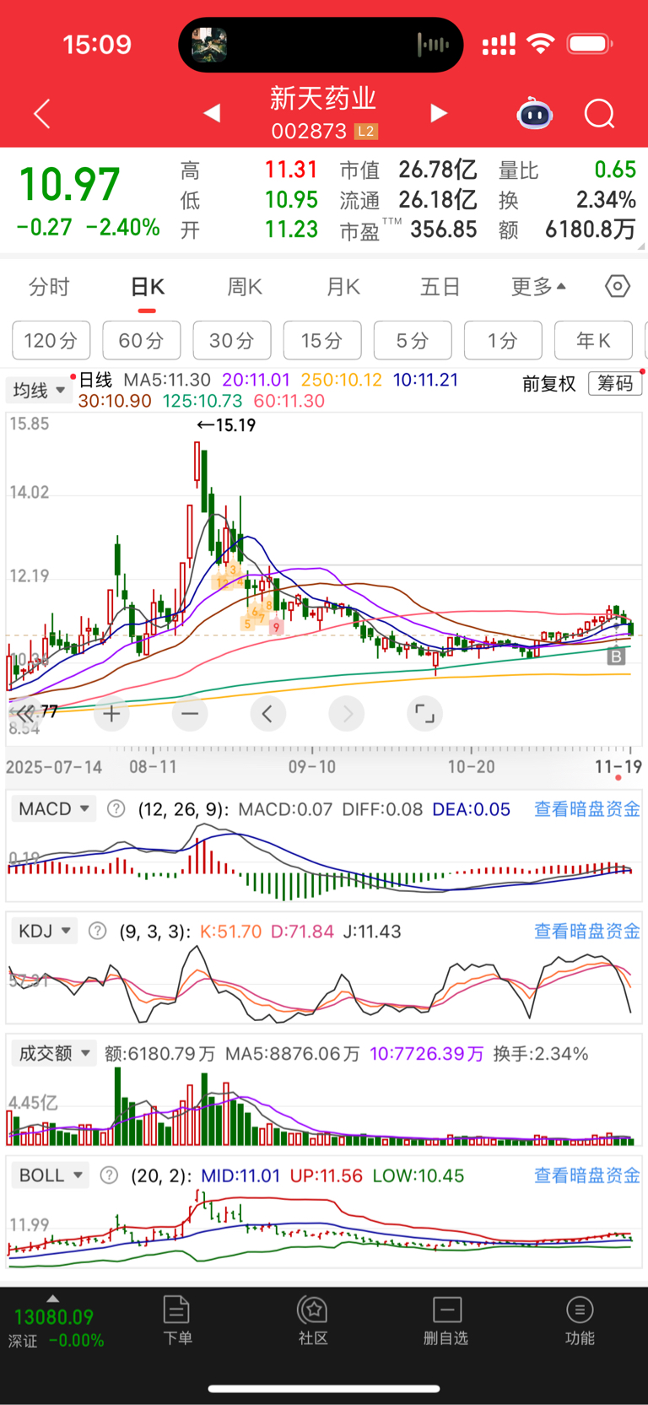The image size is (648, 1405).
Task: Open chart settings hexagon icon
Action: tap(618, 287)
